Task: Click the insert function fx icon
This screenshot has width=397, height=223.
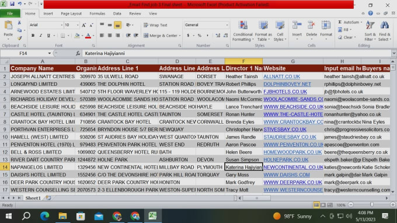Action: (78, 53)
